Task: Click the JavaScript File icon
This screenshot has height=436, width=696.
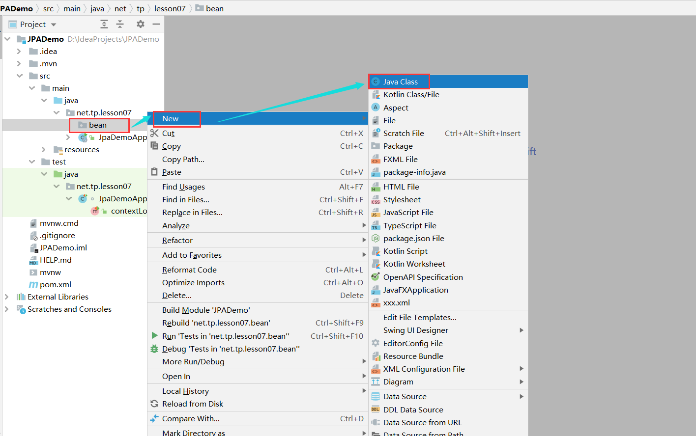Action: coord(376,213)
